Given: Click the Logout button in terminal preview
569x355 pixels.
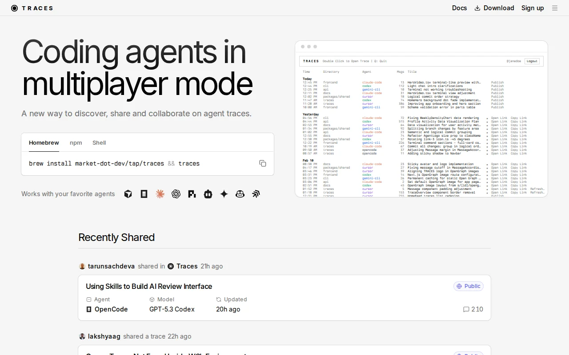Looking at the screenshot, I should (x=532, y=61).
